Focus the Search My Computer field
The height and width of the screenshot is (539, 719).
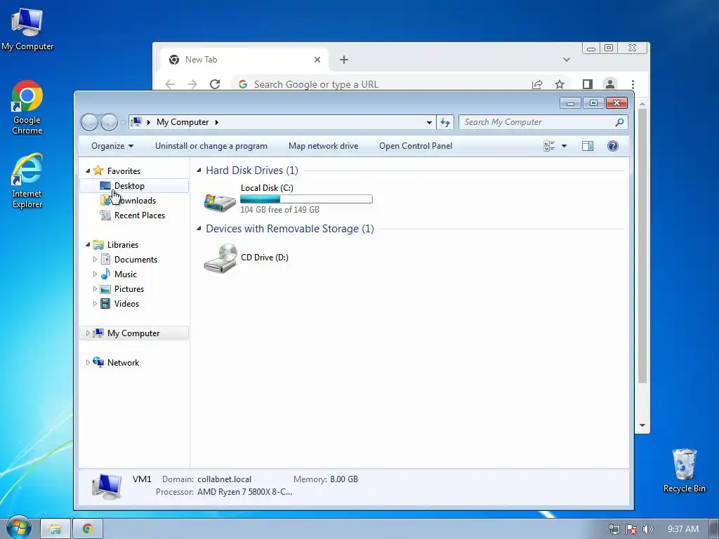coord(543,122)
